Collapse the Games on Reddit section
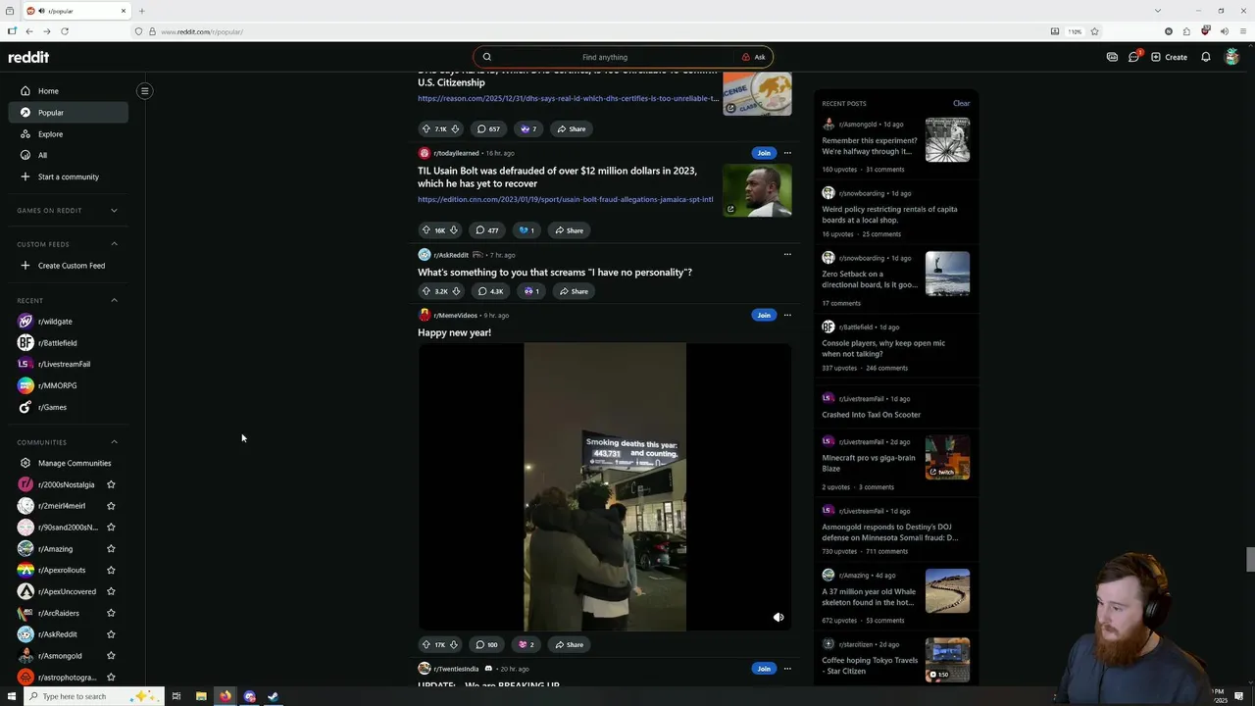The image size is (1255, 706). coord(114,211)
